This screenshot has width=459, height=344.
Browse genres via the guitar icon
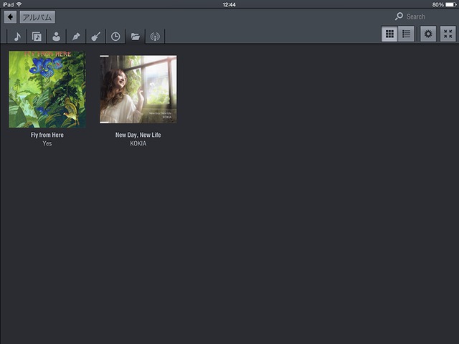pyautogui.click(x=95, y=37)
